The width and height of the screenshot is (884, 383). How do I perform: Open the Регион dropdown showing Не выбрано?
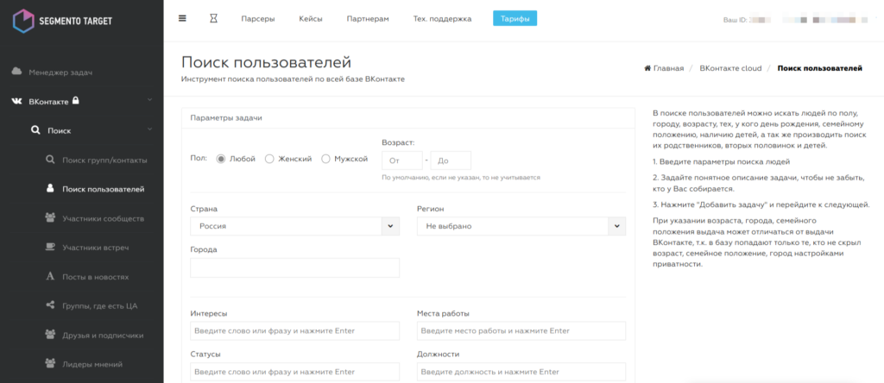coord(521,226)
